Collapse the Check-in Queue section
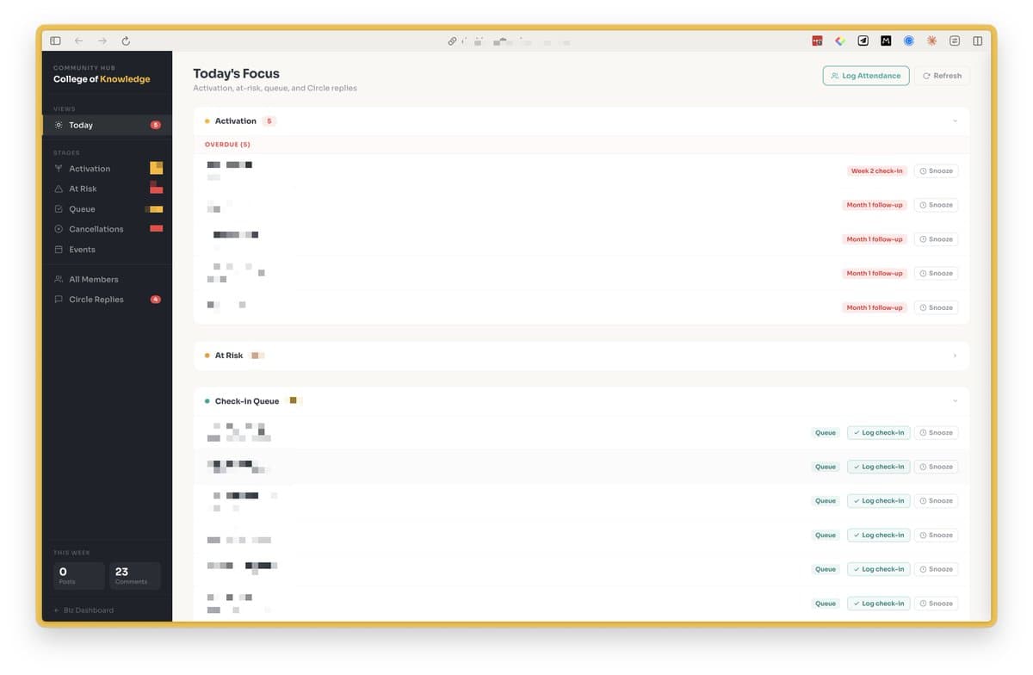This screenshot has height=675, width=1033. point(954,400)
